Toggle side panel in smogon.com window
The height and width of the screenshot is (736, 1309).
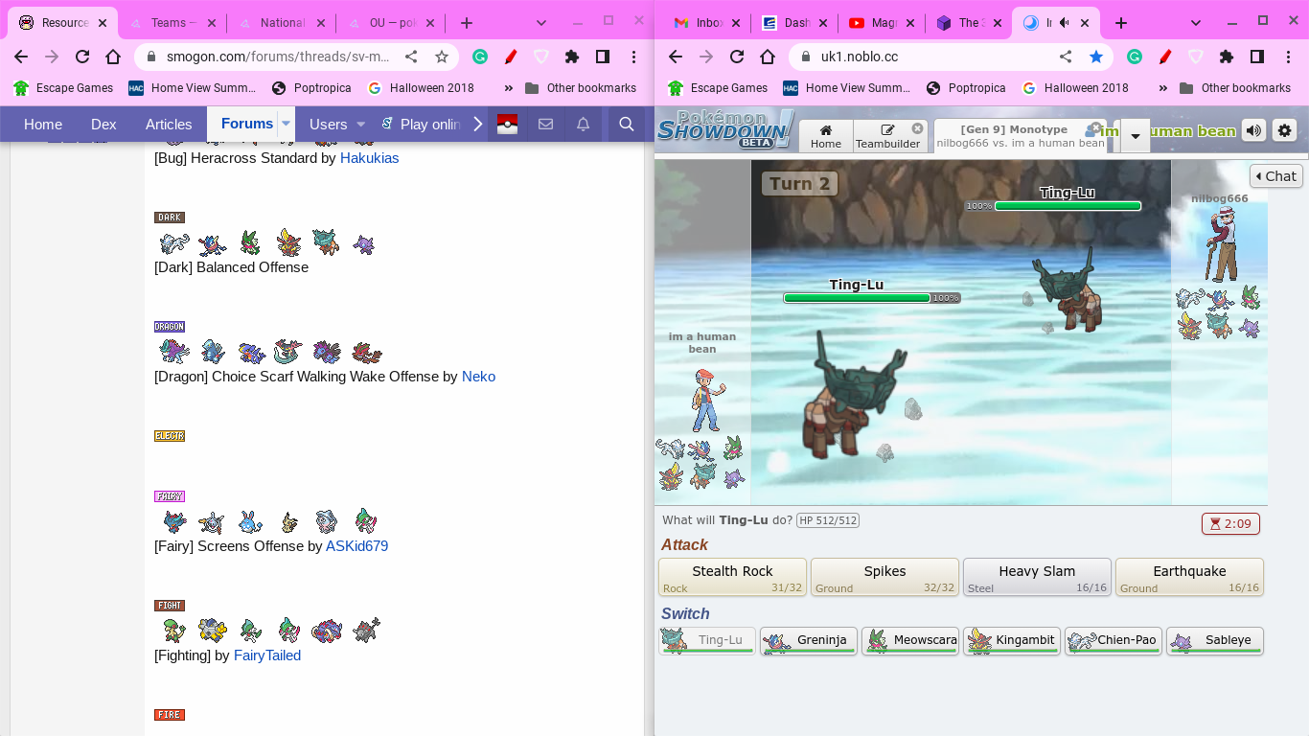point(603,57)
